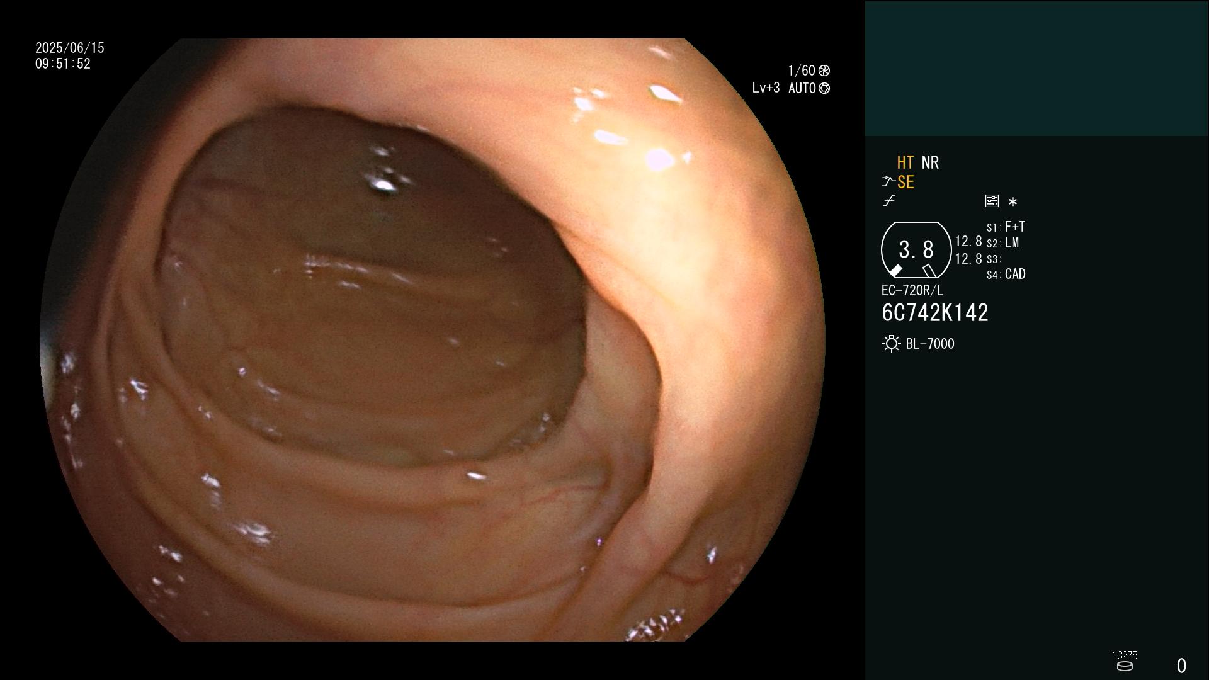Viewport: 1209px width, 680px height.
Task: Click the date 2025/06/15
Action: click(70, 48)
